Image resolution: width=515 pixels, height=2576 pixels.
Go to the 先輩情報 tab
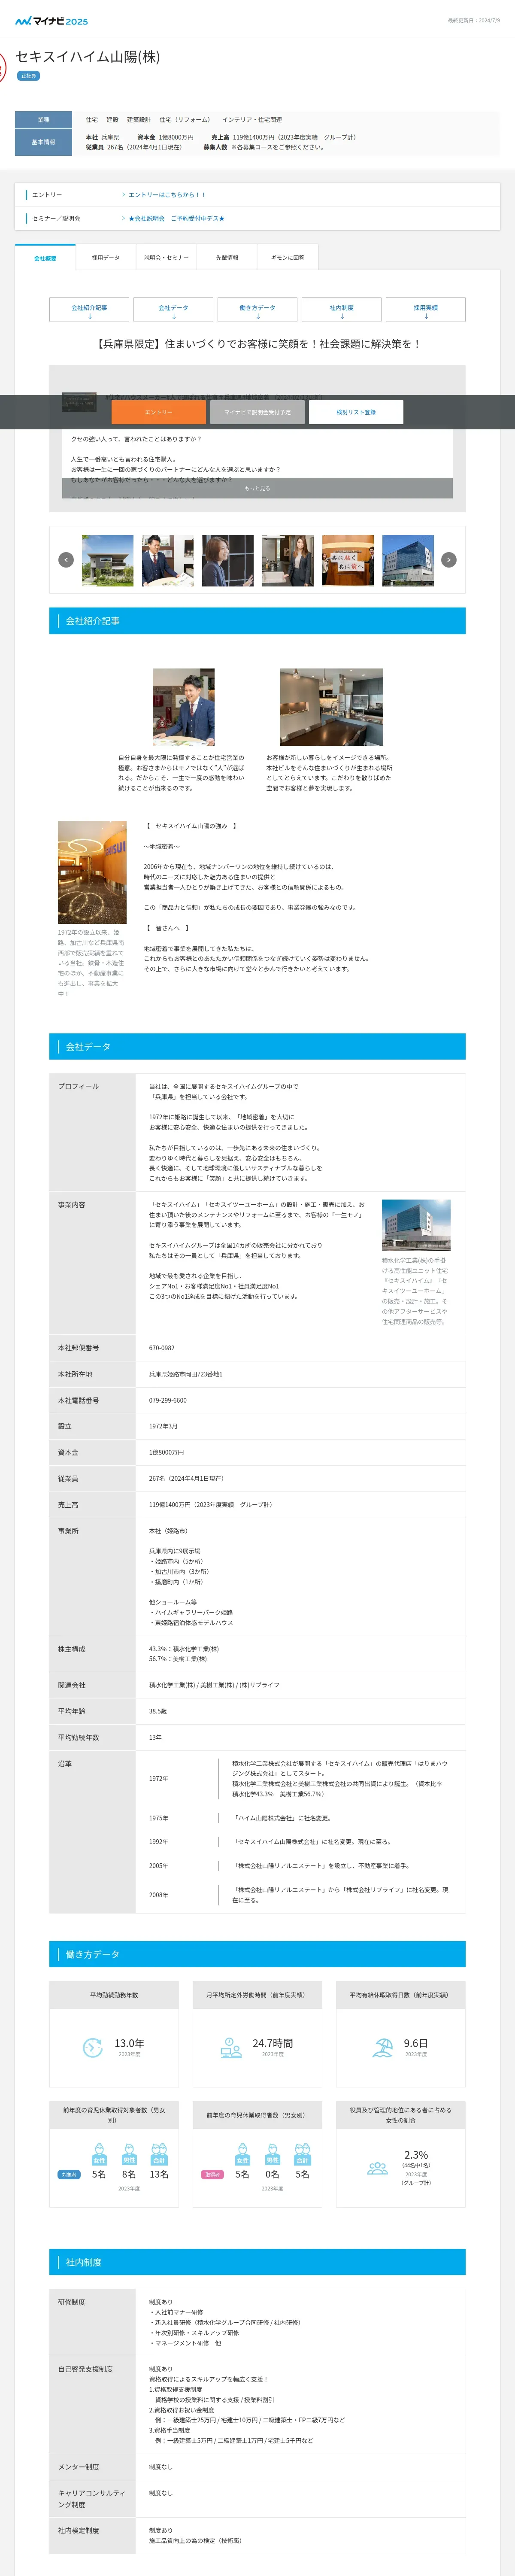point(227,258)
